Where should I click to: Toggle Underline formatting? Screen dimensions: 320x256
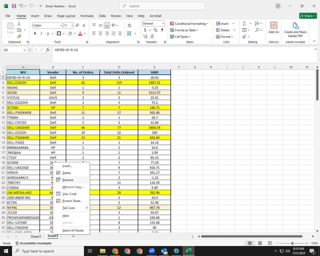pos(48,33)
